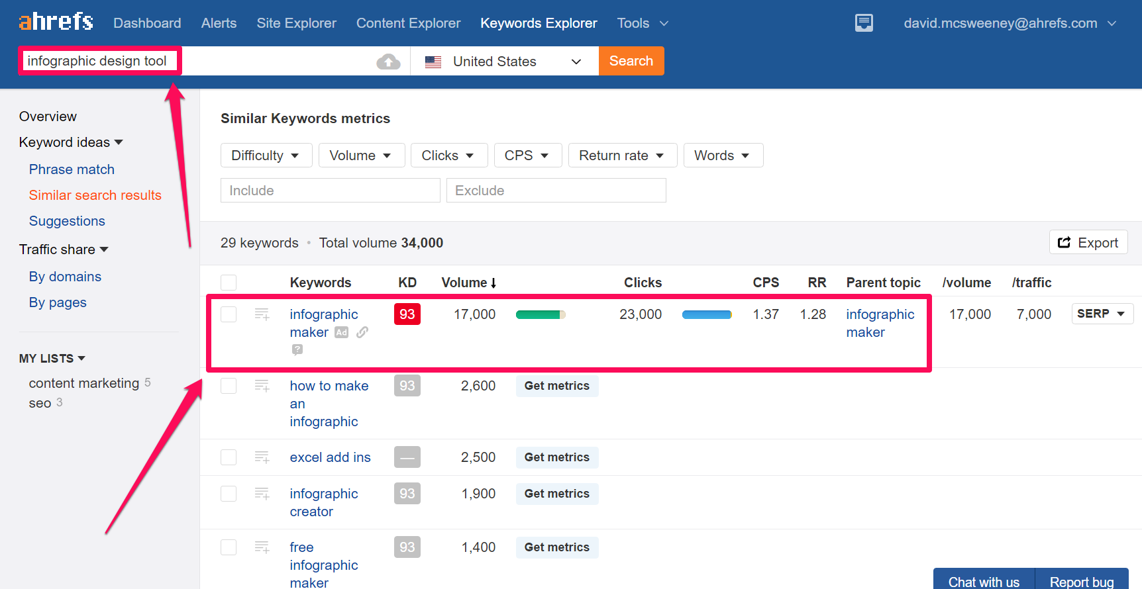Click add-to-list icon for excel add ins
The height and width of the screenshot is (589, 1142).
coord(262,457)
